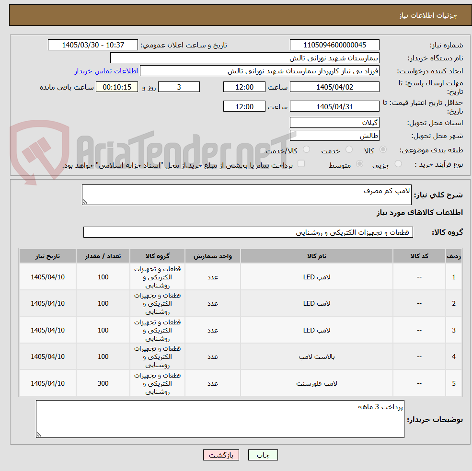Select the خدمت radio button
Screen dimensions: 472x471
tap(349, 149)
